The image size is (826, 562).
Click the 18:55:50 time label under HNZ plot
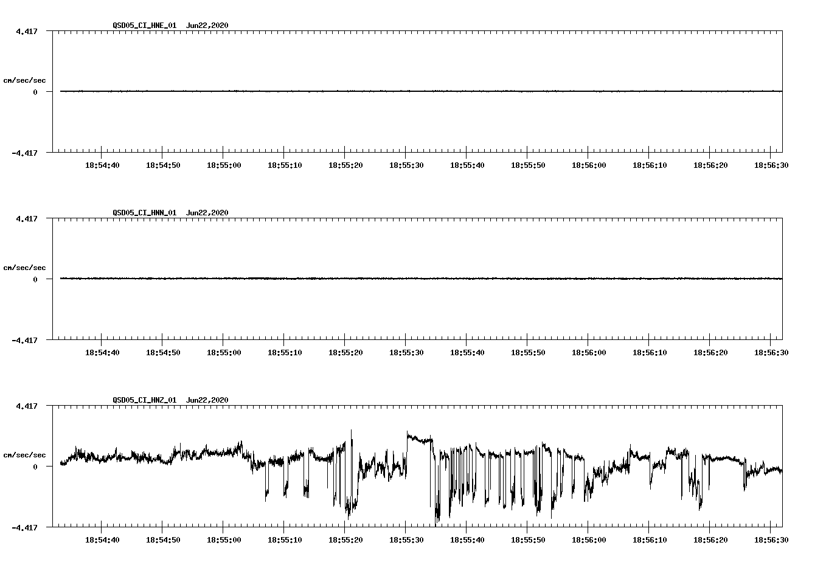528,540
